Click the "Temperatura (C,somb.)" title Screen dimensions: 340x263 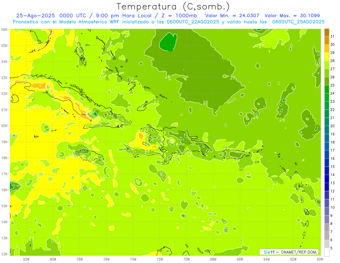(173, 7)
